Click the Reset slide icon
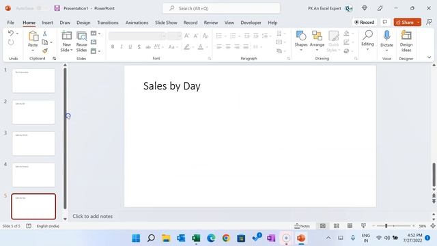The image size is (437, 246). [94, 42]
